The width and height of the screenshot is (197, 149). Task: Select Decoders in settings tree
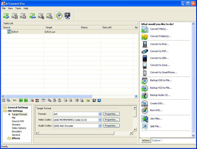(x=16, y=131)
